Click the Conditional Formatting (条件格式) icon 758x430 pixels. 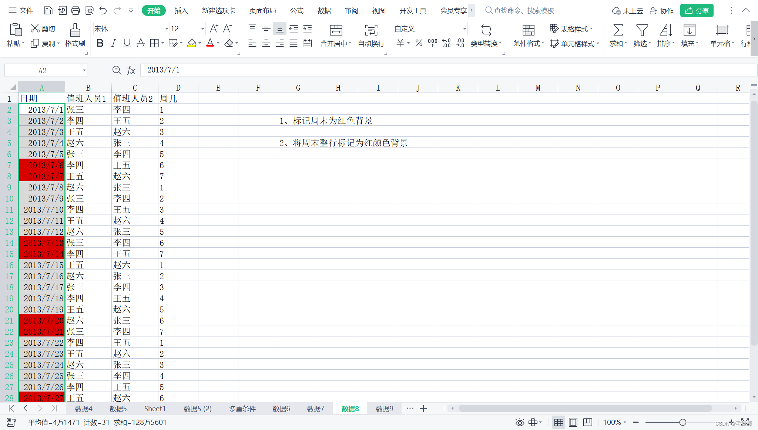[x=528, y=30]
